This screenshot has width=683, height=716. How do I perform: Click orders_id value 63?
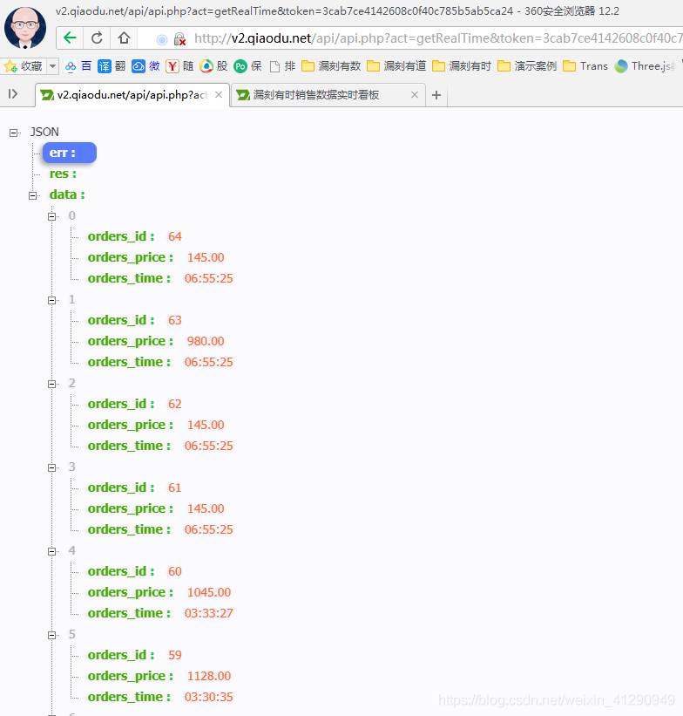click(175, 320)
